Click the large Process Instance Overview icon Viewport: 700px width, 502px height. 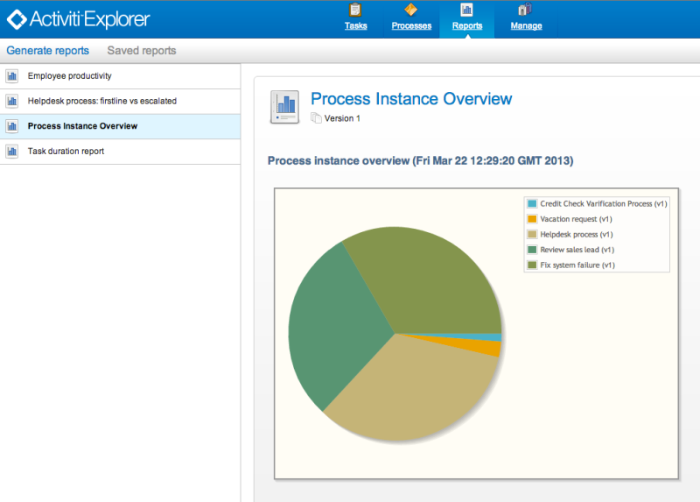pos(286,107)
